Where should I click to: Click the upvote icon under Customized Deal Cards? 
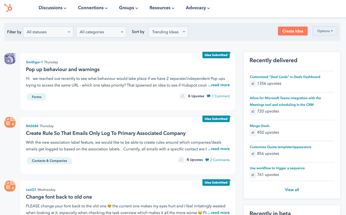[x=253, y=84]
